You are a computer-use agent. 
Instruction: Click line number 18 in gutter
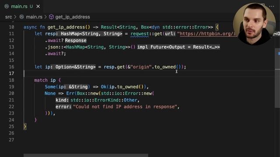point(11,80)
